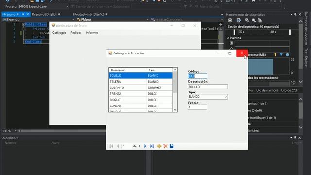Switch to the Uso de CPU tab
The height and width of the screenshot is (175, 311).
(289, 90)
